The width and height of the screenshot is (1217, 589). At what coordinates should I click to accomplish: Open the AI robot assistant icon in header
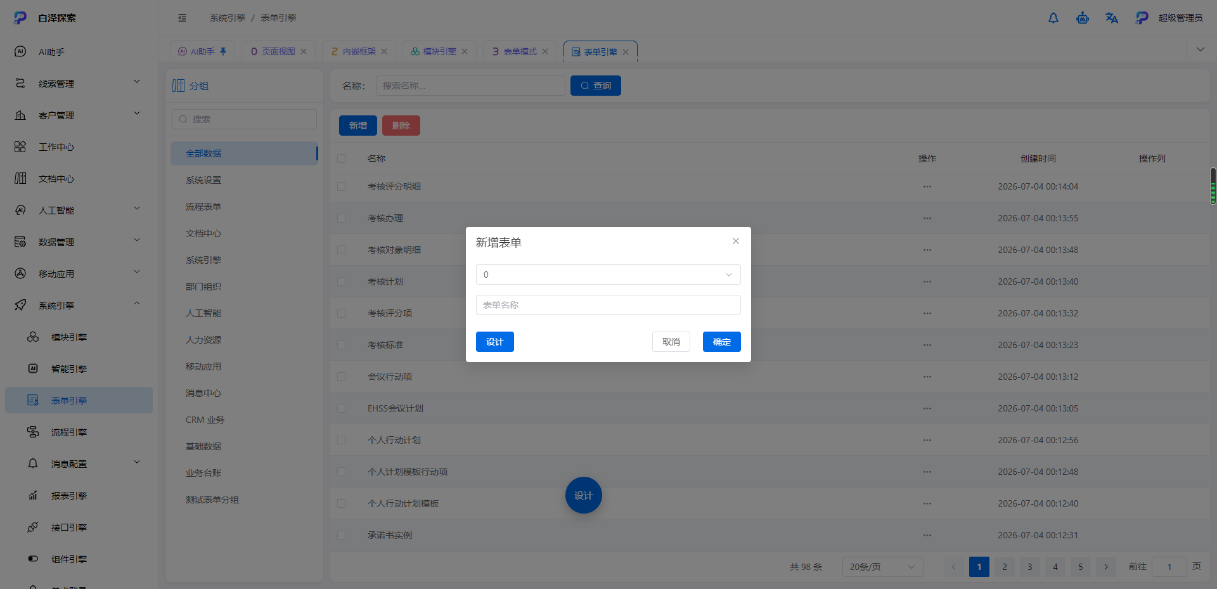tap(1082, 18)
